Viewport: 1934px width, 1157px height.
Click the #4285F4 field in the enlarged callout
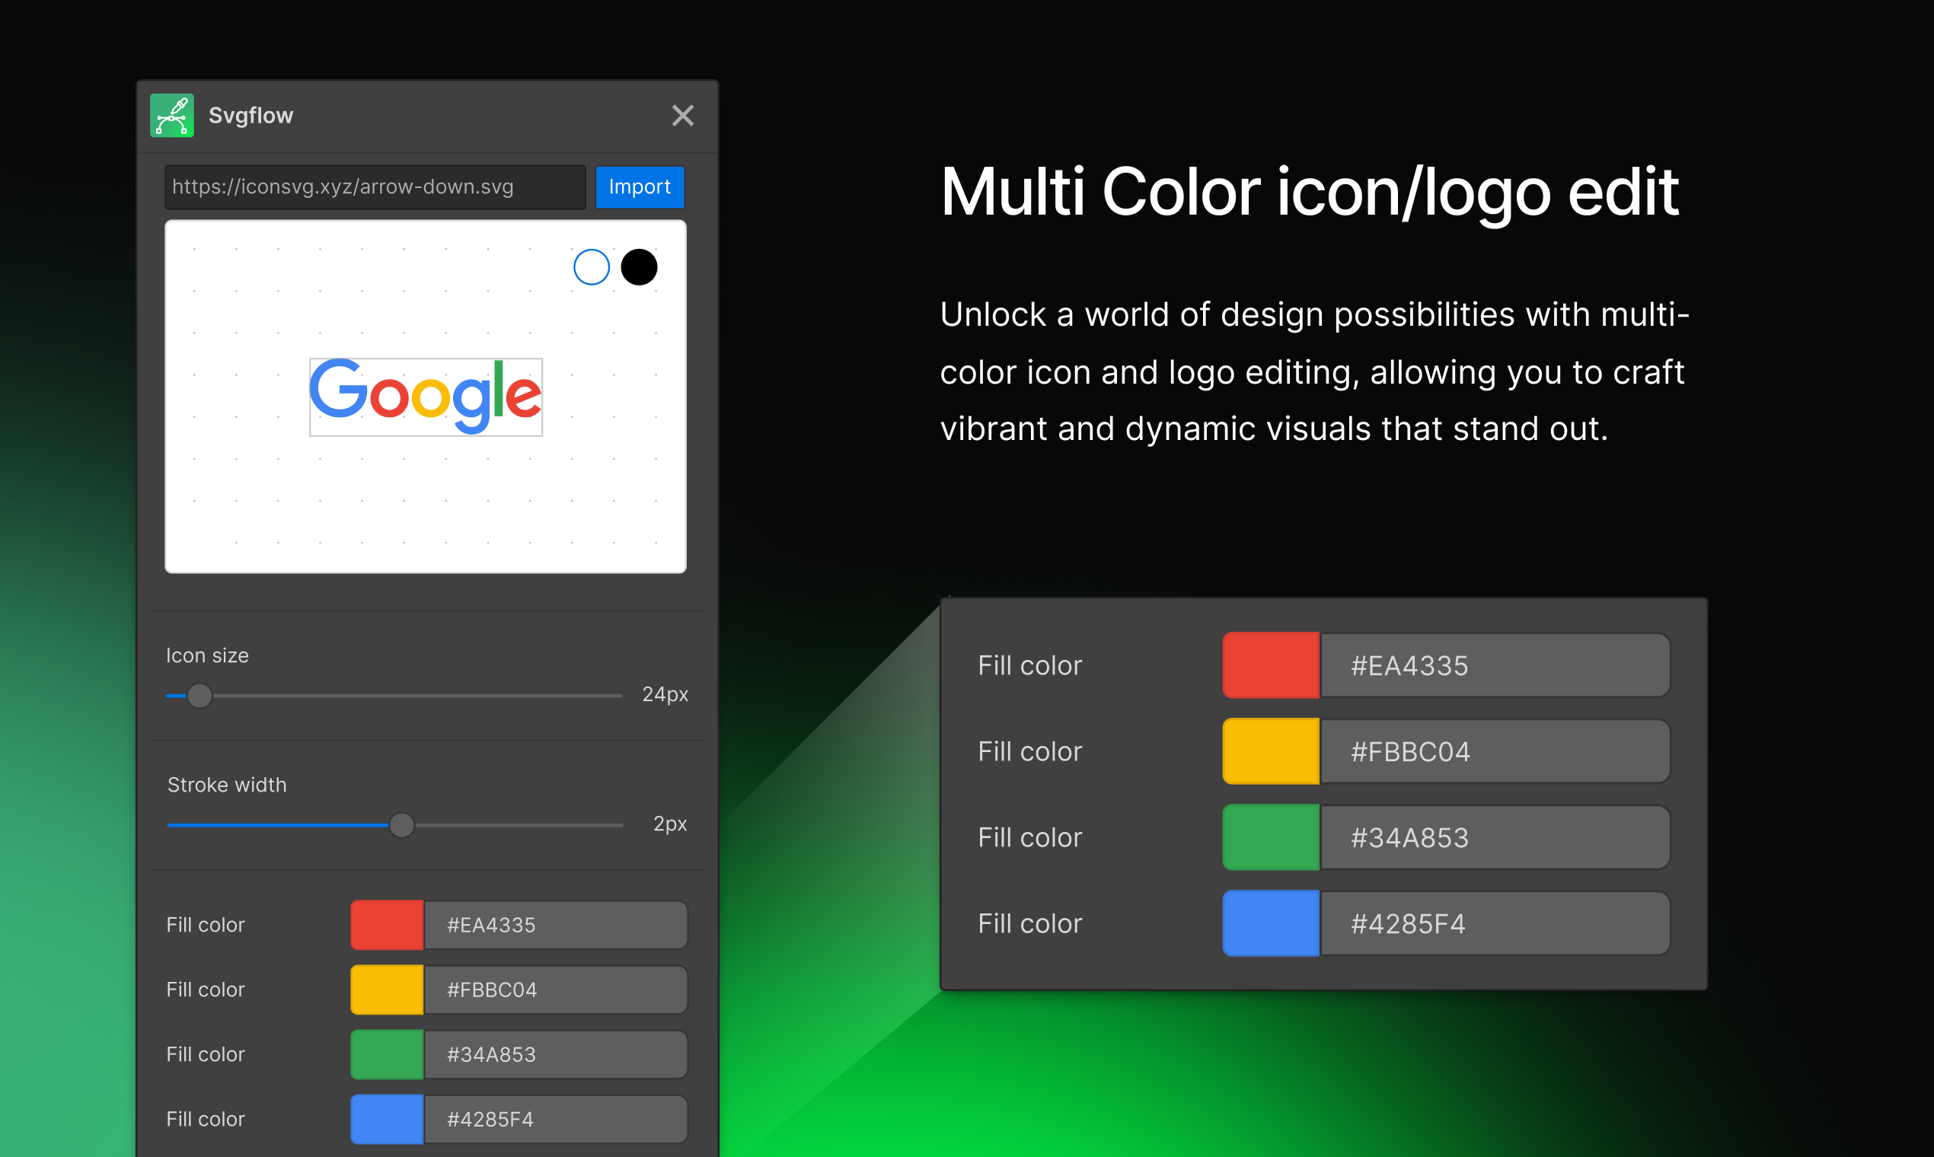pyautogui.click(x=1495, y=923)
